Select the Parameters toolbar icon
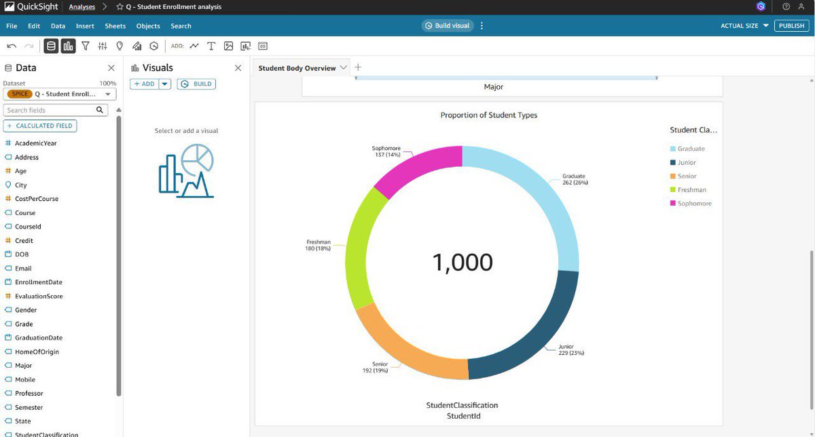This screenshot has height=437, width=815. point(103,45)
